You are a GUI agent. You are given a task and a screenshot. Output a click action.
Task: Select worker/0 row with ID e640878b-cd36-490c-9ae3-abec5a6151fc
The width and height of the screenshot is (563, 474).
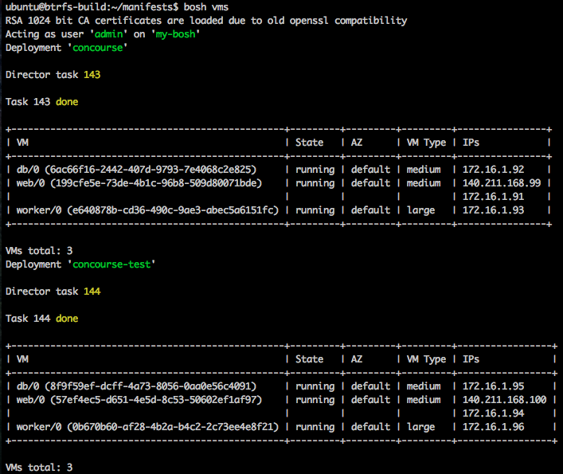pos(279,210)
